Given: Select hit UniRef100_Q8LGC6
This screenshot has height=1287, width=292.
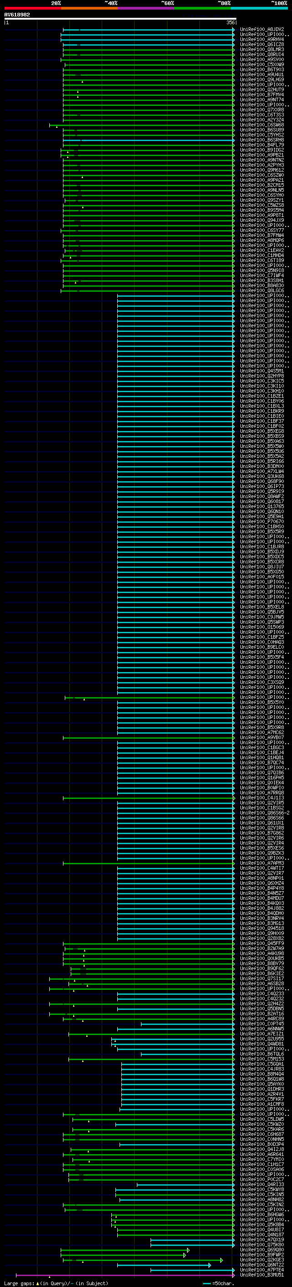Looking at the screenshot, I should point(262,291).
